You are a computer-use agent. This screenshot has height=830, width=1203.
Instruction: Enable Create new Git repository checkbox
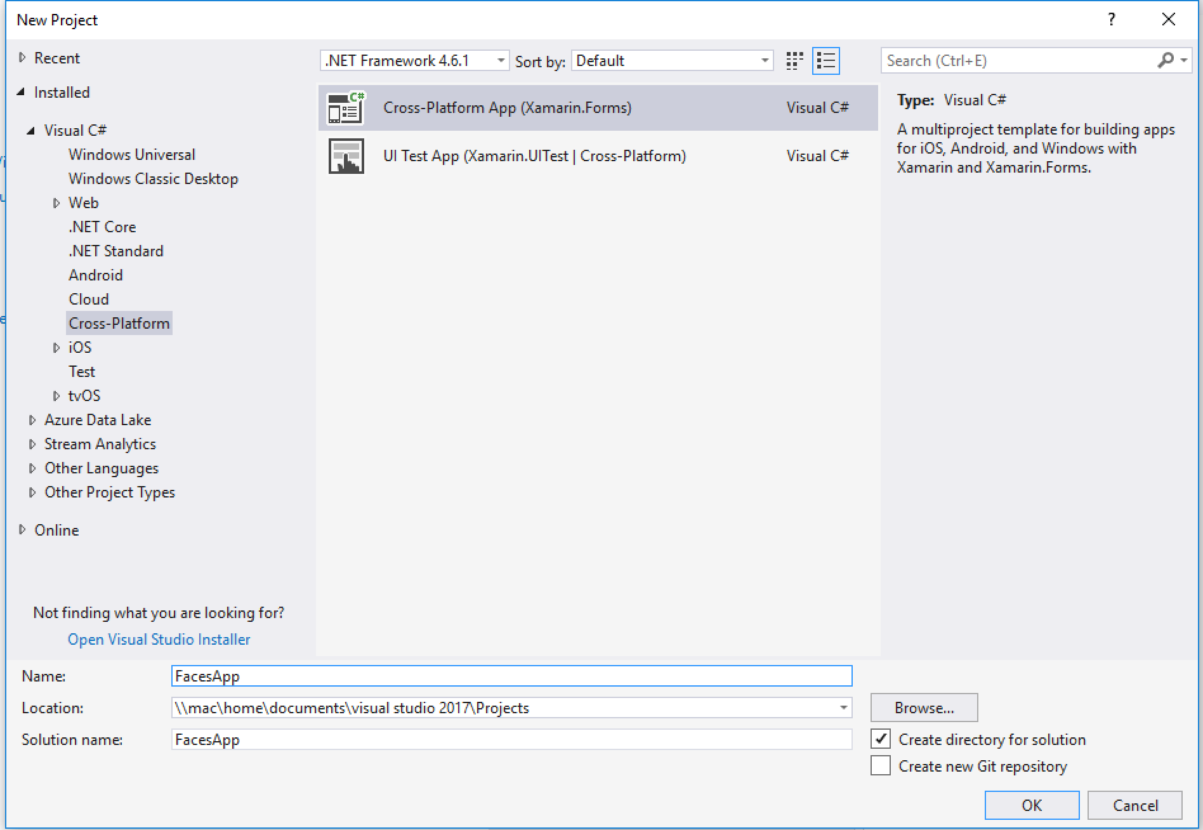[881, 766]
